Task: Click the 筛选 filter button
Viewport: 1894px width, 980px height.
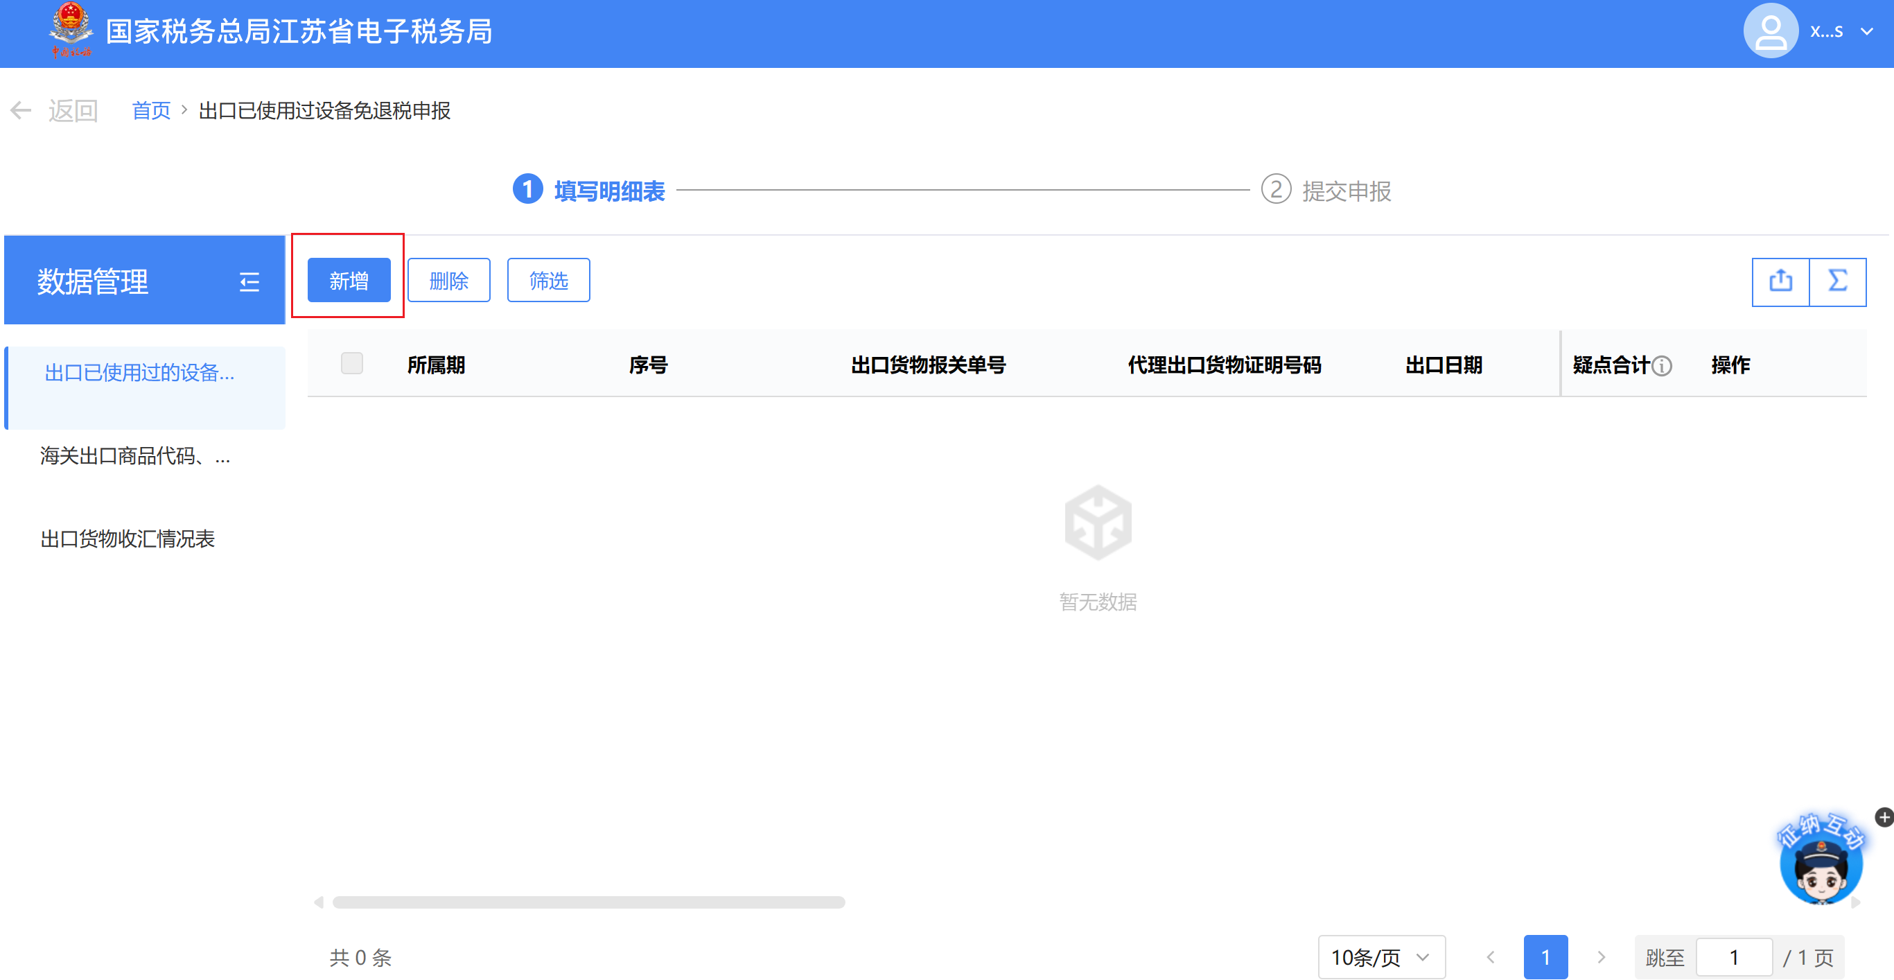Action: pos(547,280)
